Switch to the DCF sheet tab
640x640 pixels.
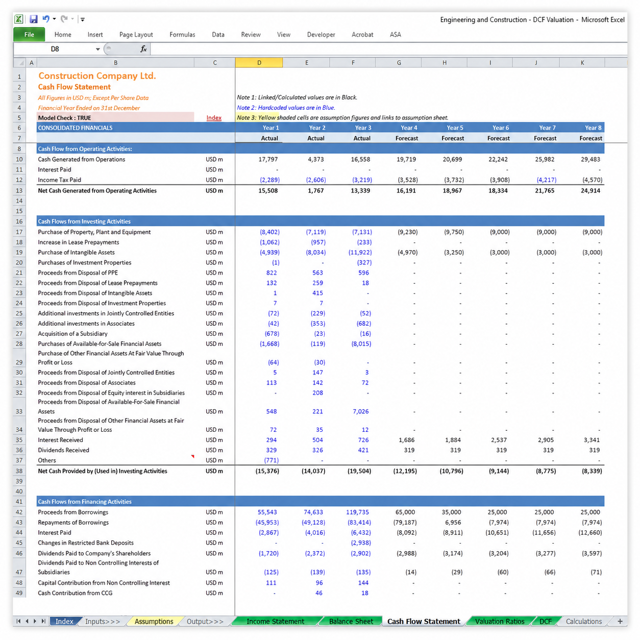pyautogui.click(x=546, y=621)
